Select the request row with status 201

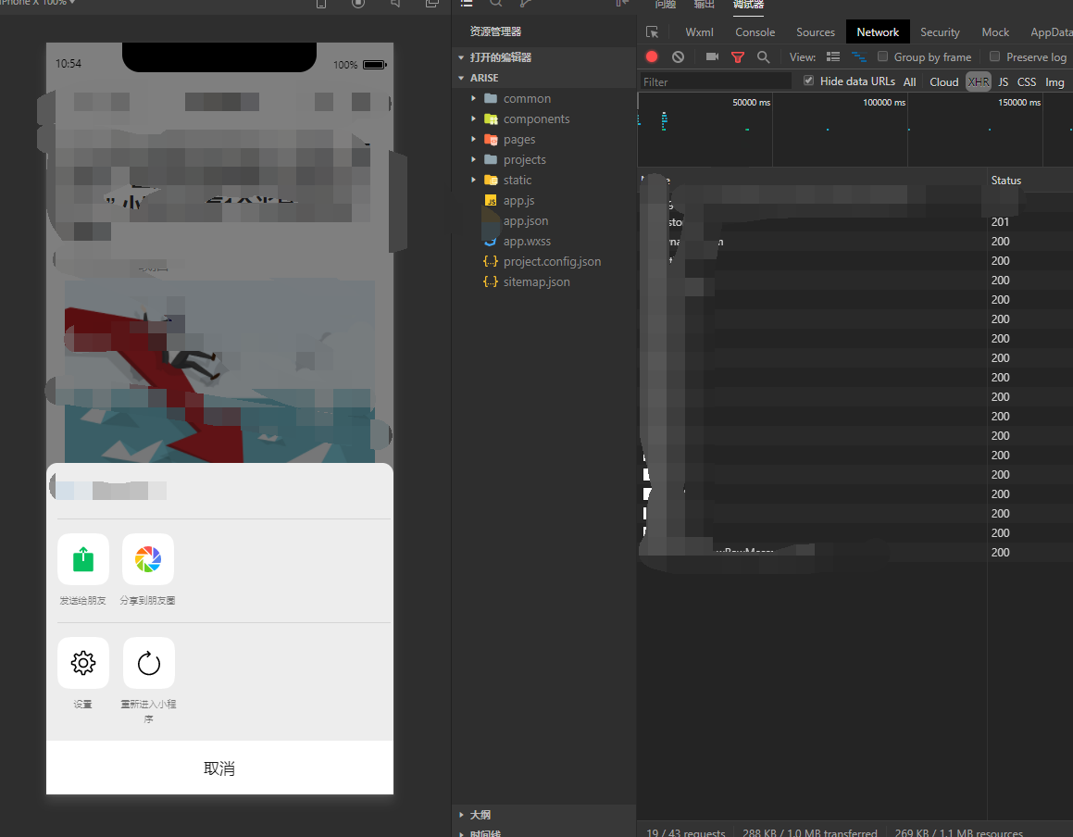(x=855, y=221)
